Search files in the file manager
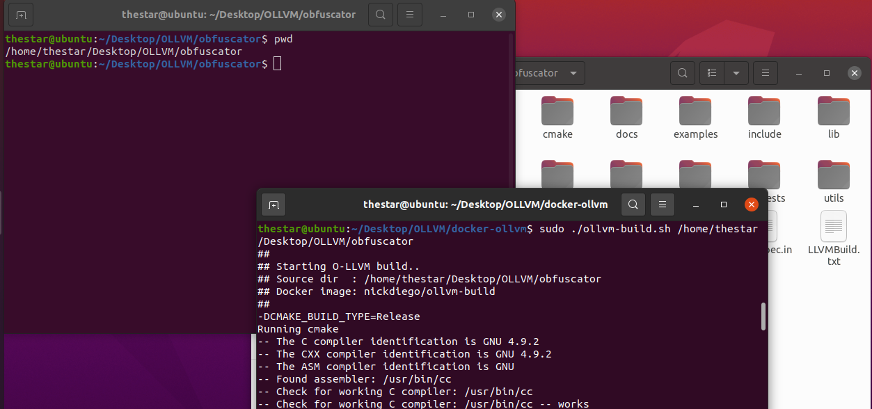This screenshot has height=409, width=872. coord(683,73)
